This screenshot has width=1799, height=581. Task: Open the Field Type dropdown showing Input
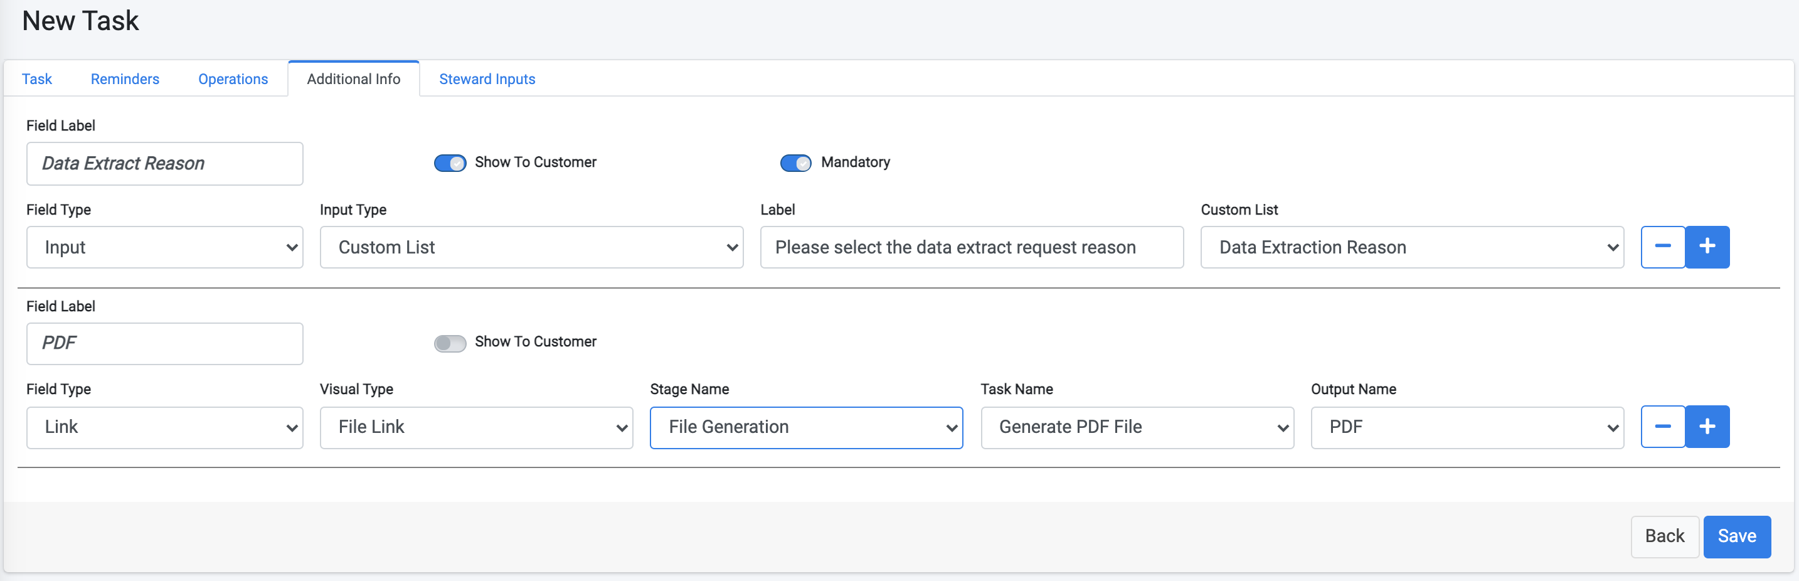click(165, 247)
